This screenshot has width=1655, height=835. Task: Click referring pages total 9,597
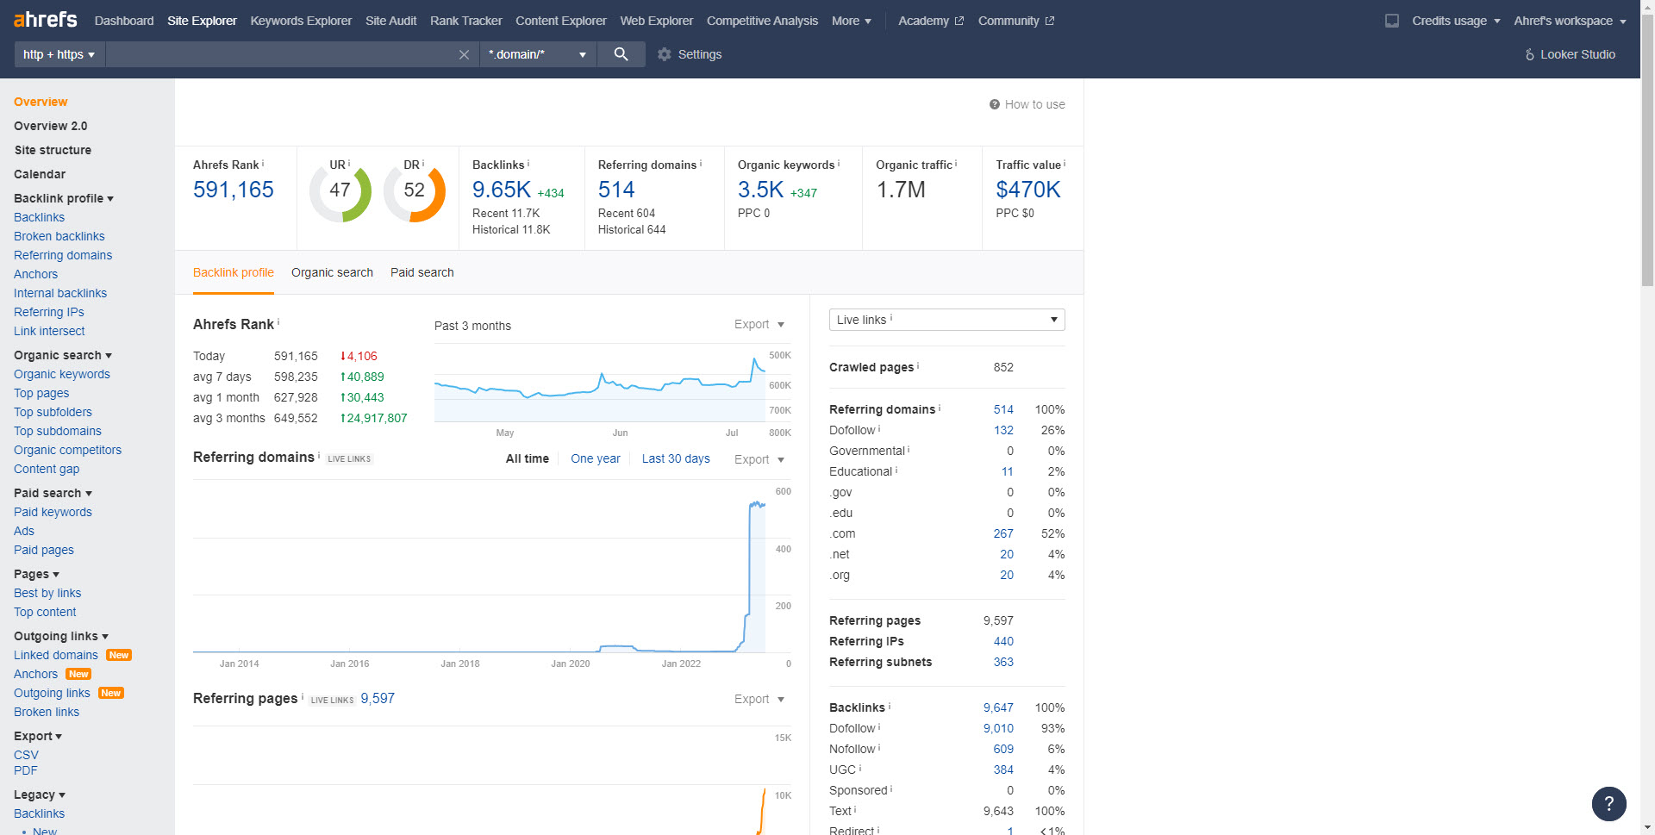coord(378,698)
